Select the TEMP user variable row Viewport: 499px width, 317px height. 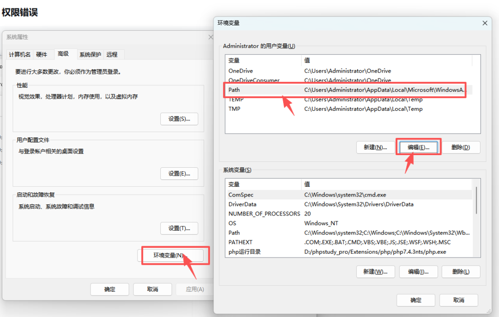click(x=236, y=99)
